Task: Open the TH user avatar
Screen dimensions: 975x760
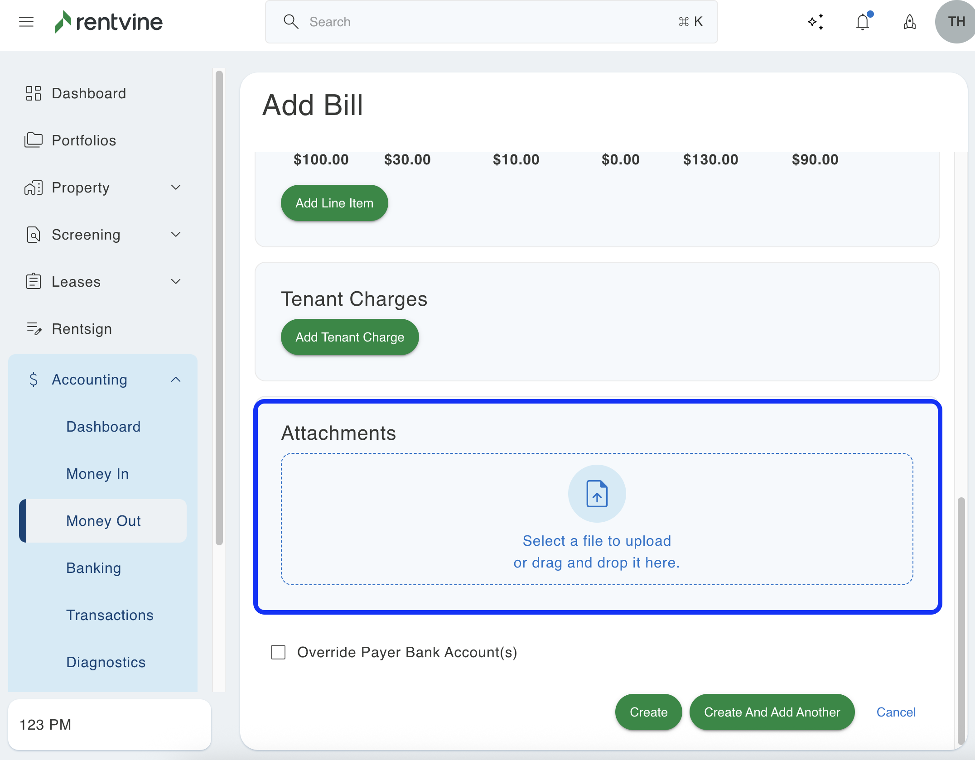Action: 956,22
